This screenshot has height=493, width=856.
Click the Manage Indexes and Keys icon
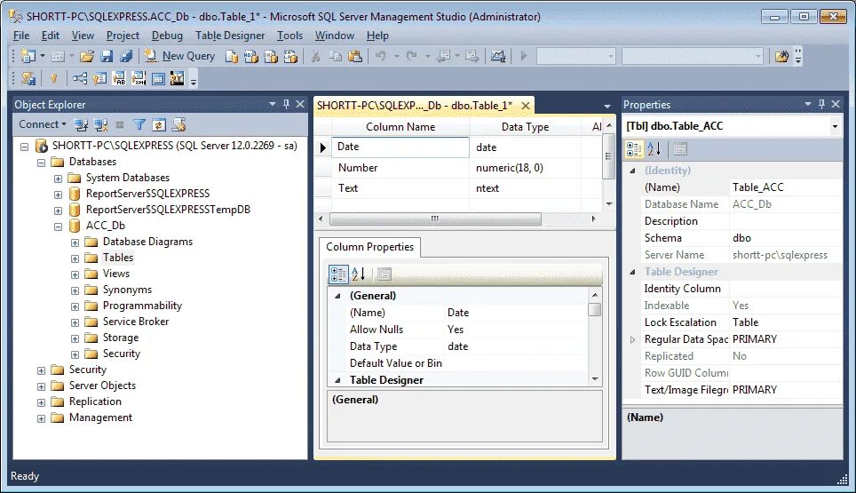99,79
